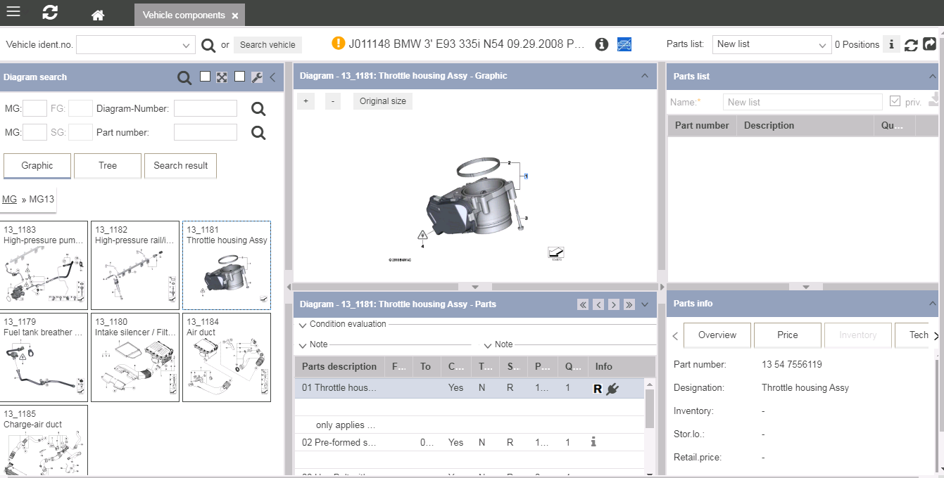
Task: Open the Vehicle ident.no. dropdown
Action: [187, 45]
